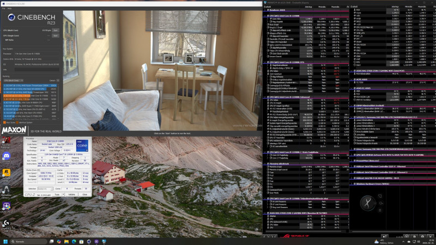Open the weather widget on the taskbar
Screen dimensions: 436x245
tap(384, 242)
